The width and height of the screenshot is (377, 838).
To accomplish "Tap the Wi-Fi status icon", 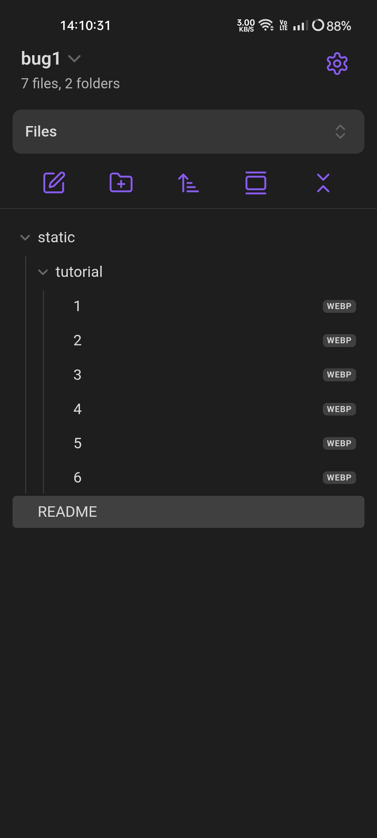I will 266,25.
